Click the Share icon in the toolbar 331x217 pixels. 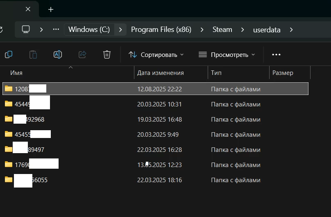click(x=82, y=54)
